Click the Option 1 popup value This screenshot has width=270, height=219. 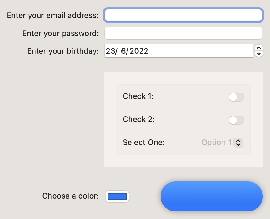216,142
